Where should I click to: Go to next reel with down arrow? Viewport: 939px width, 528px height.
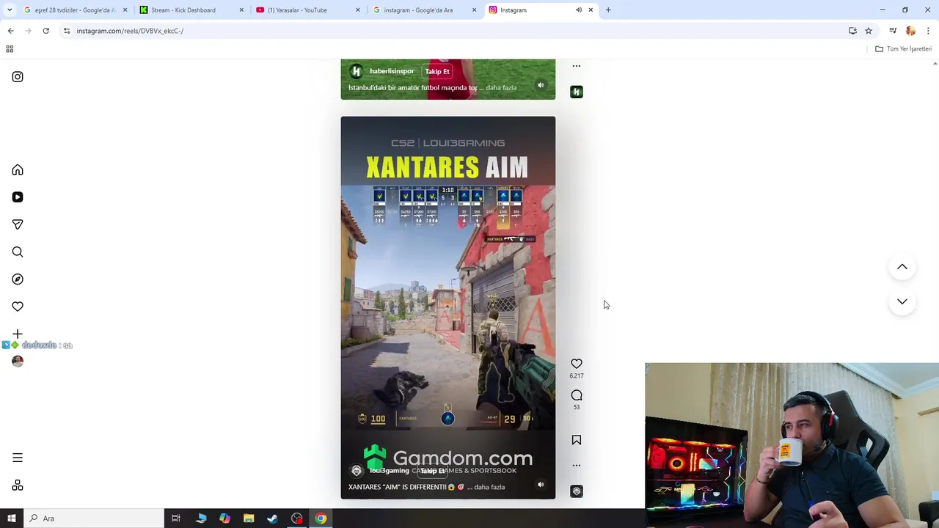coord(902,301)
